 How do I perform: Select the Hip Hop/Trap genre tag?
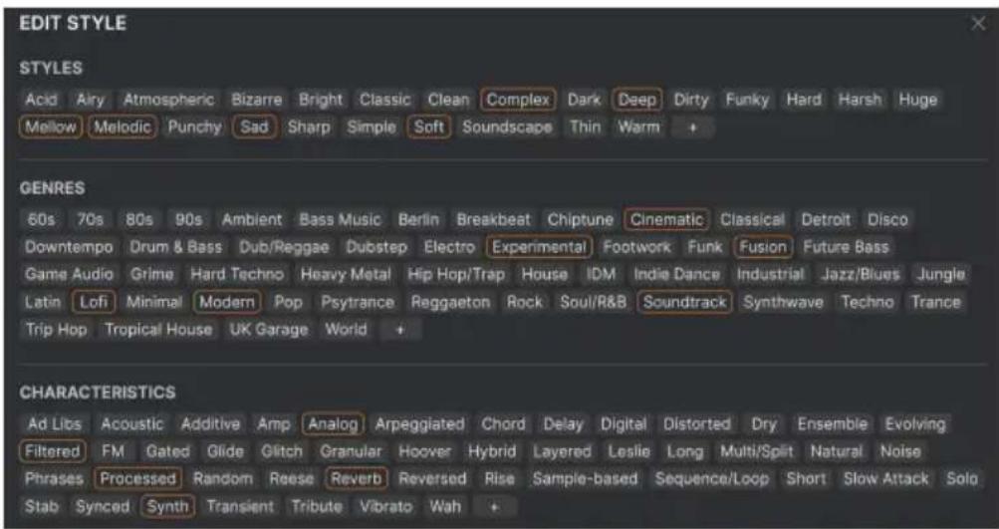[455, 275]
